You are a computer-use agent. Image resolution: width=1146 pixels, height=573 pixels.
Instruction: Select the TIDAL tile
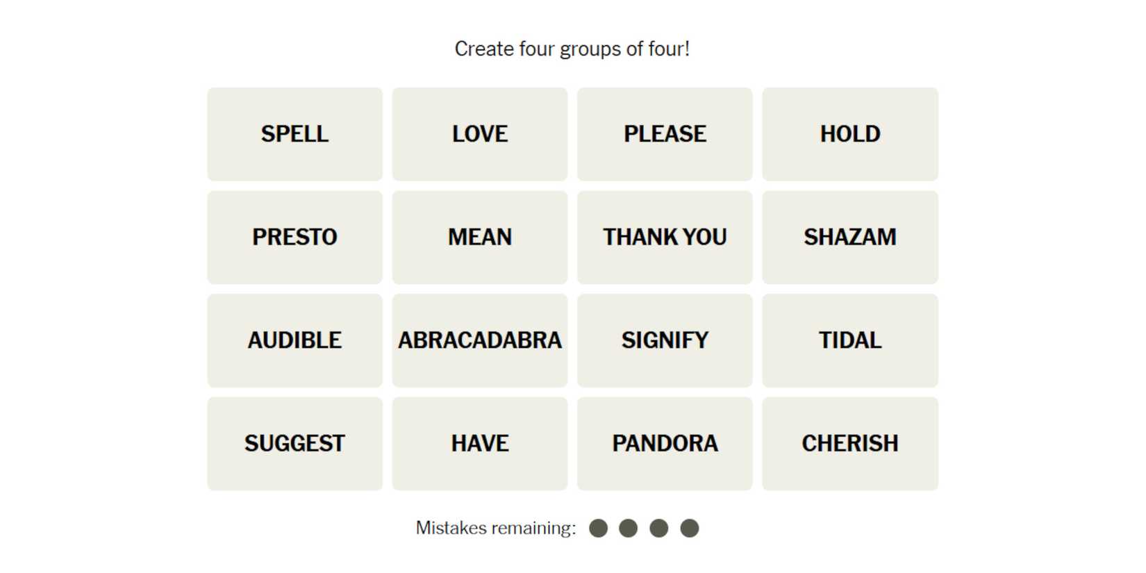849,340
